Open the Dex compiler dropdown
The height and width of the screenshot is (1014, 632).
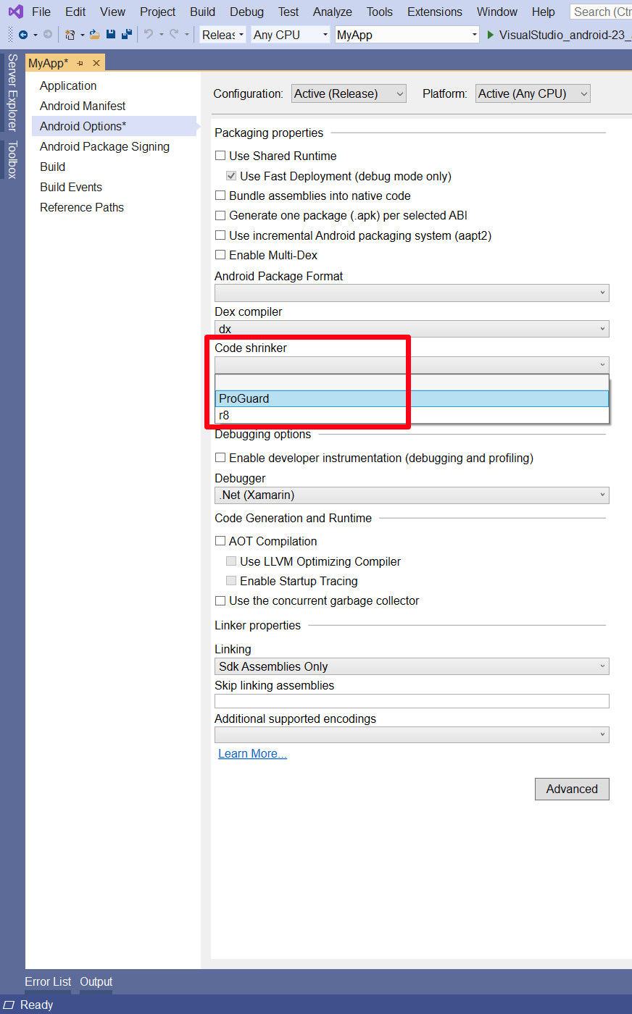[x=412, y=329]
